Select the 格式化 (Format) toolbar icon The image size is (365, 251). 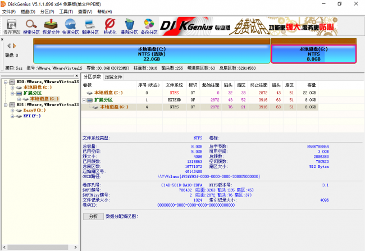[x=110, y=26]
